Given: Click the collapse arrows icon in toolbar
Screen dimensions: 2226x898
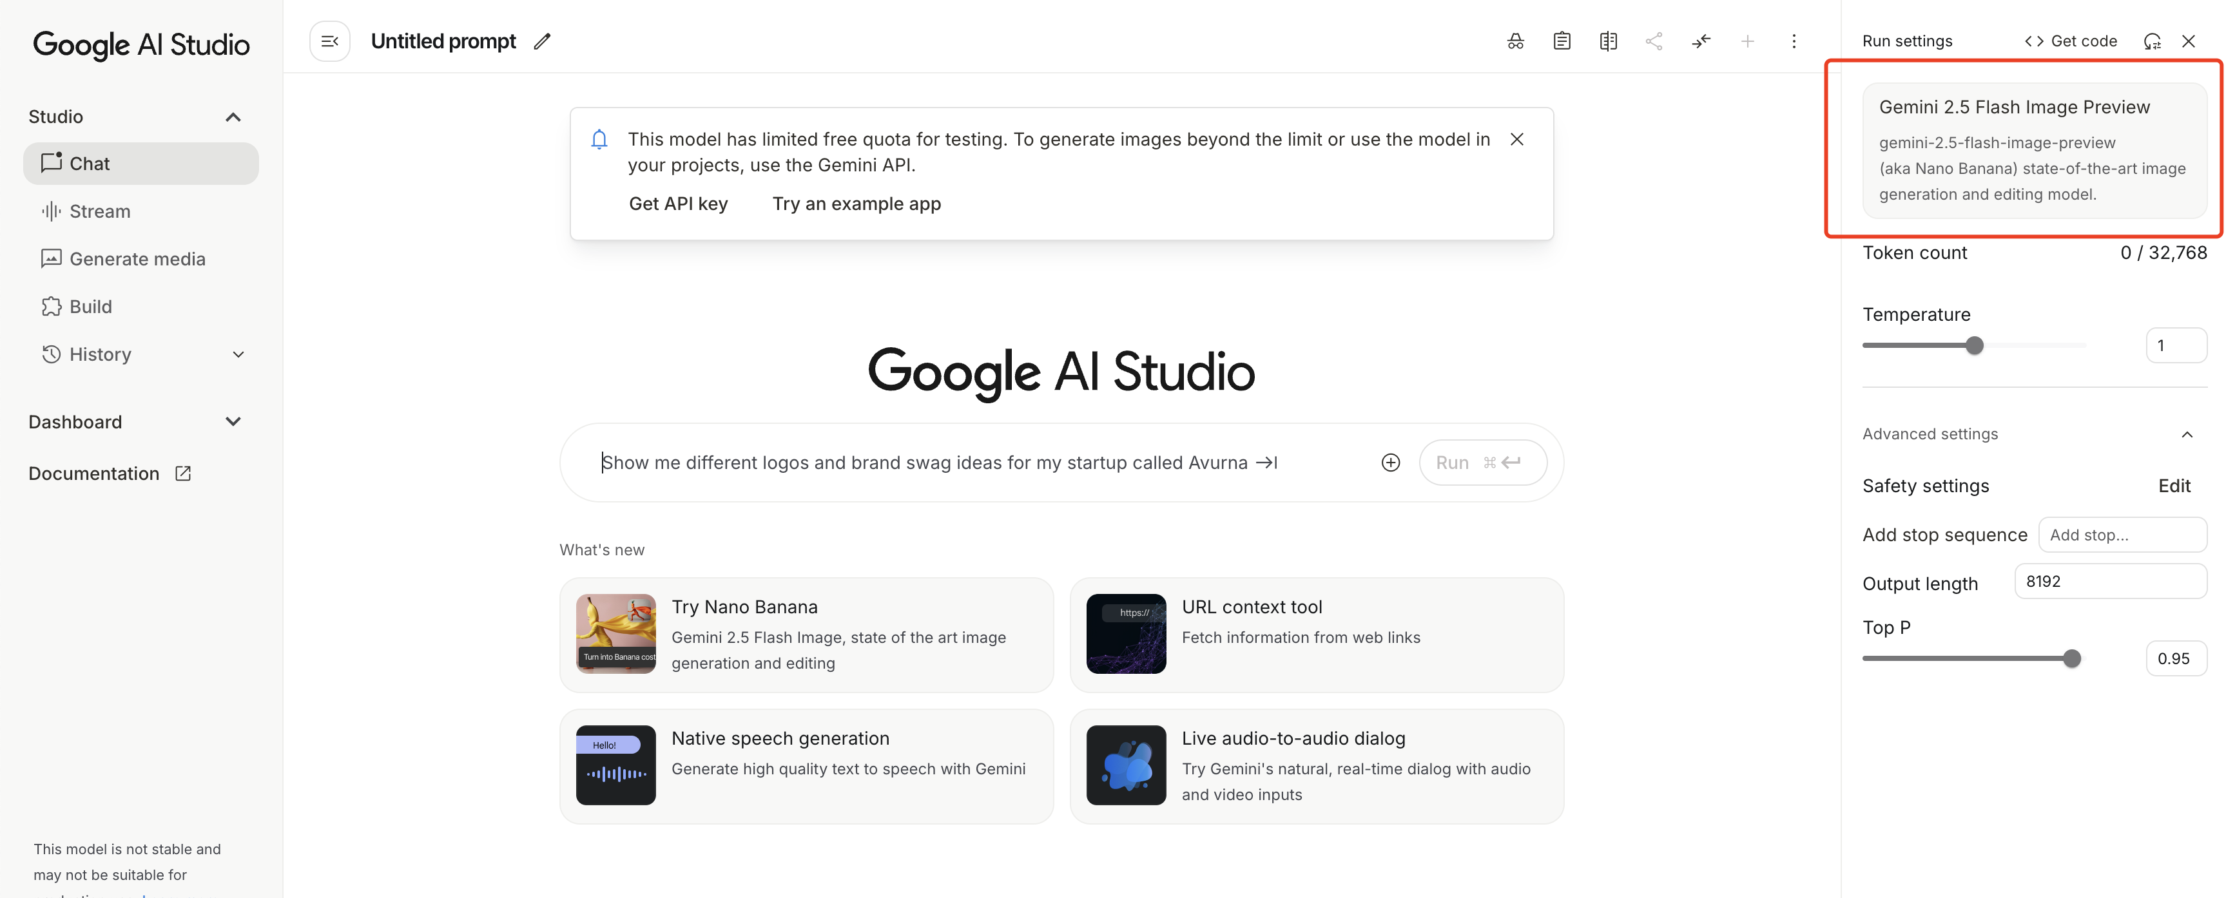Looking at the screenshot, I should 1701,41.
